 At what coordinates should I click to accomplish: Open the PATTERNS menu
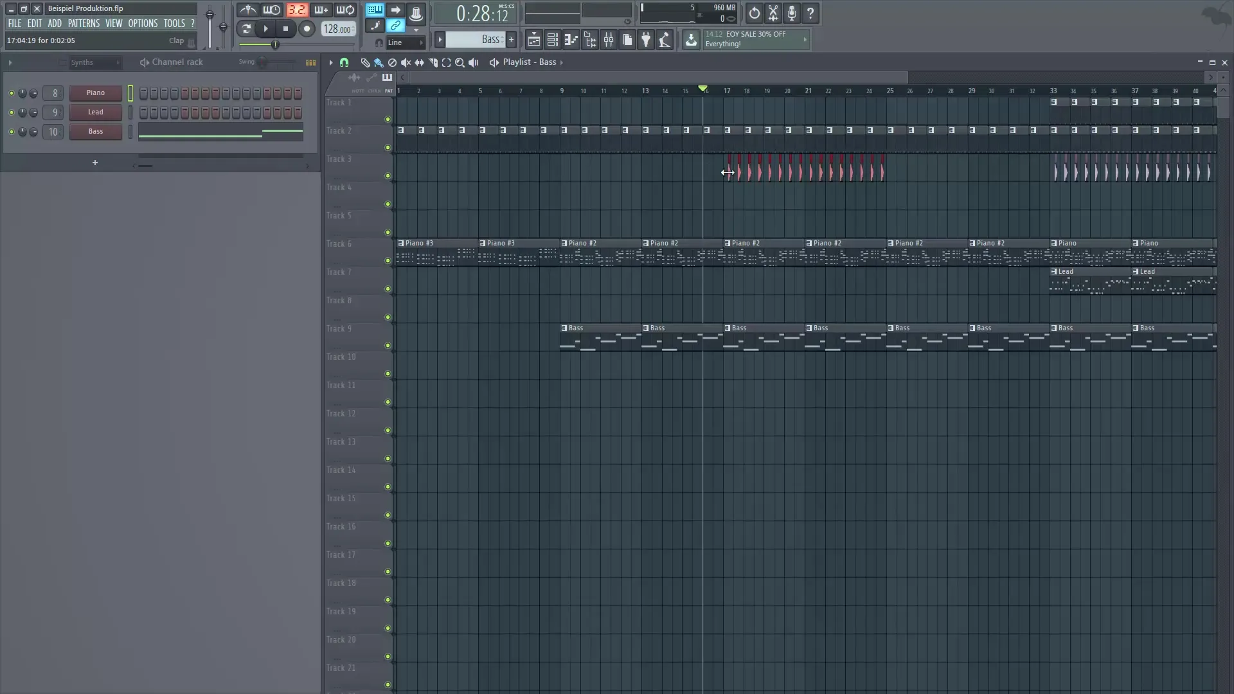(x=84, y=23)
